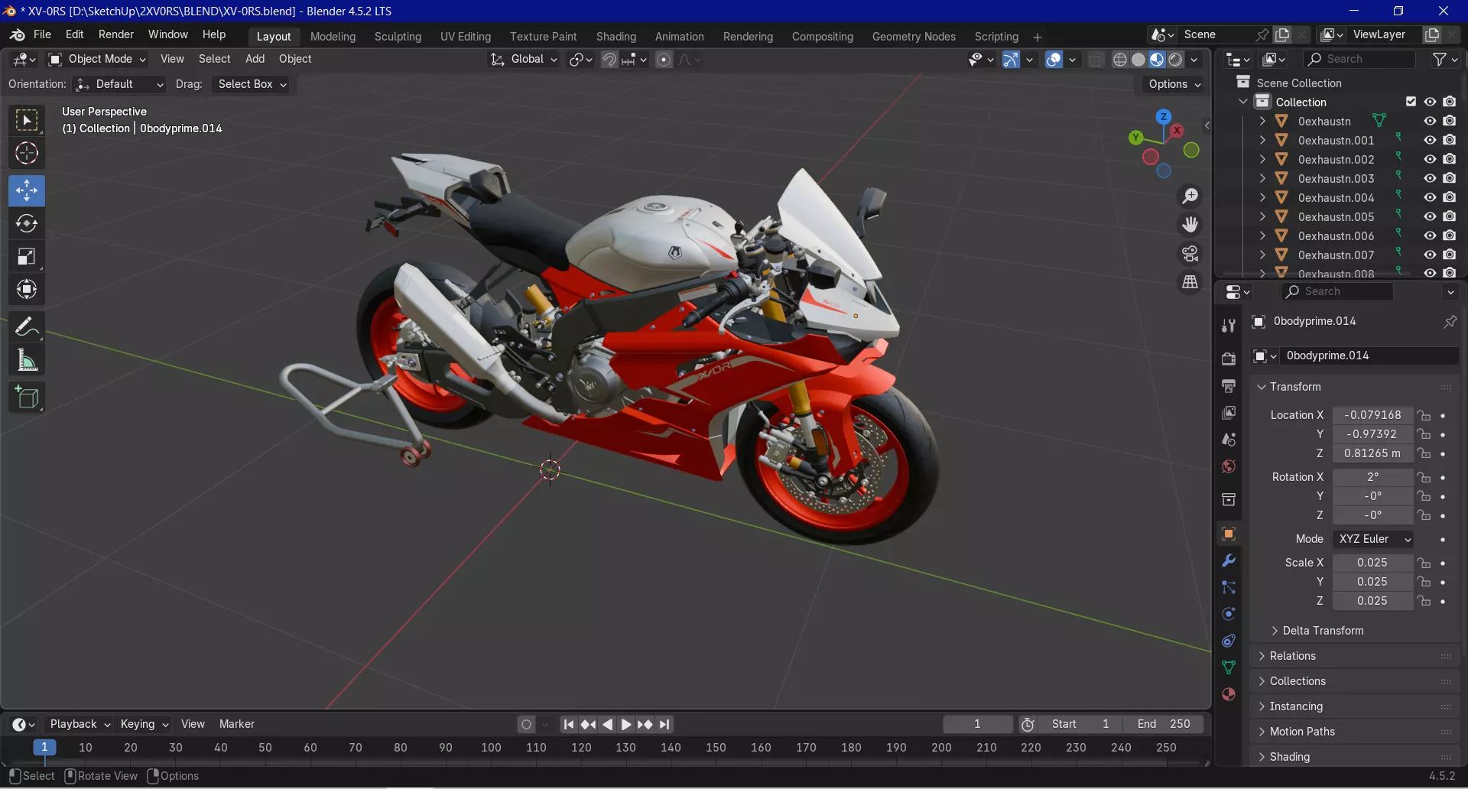Open the Render properties tab
1468x789 pixels.
point(1229,359)
